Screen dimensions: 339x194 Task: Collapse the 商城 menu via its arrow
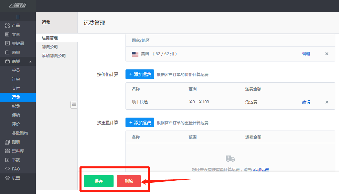tap(30, 61)
